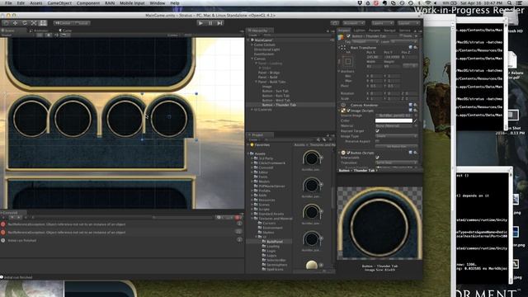528x297 pixels.
Task: Collapse the Canvas node in Hierarchy
Action: (x=252, y=59)
